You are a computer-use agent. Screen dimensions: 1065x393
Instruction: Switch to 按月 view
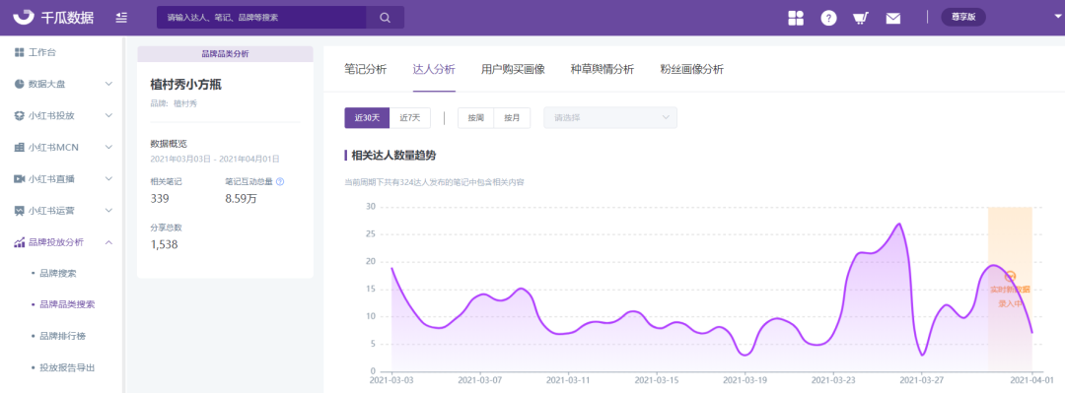click(512, 117)
